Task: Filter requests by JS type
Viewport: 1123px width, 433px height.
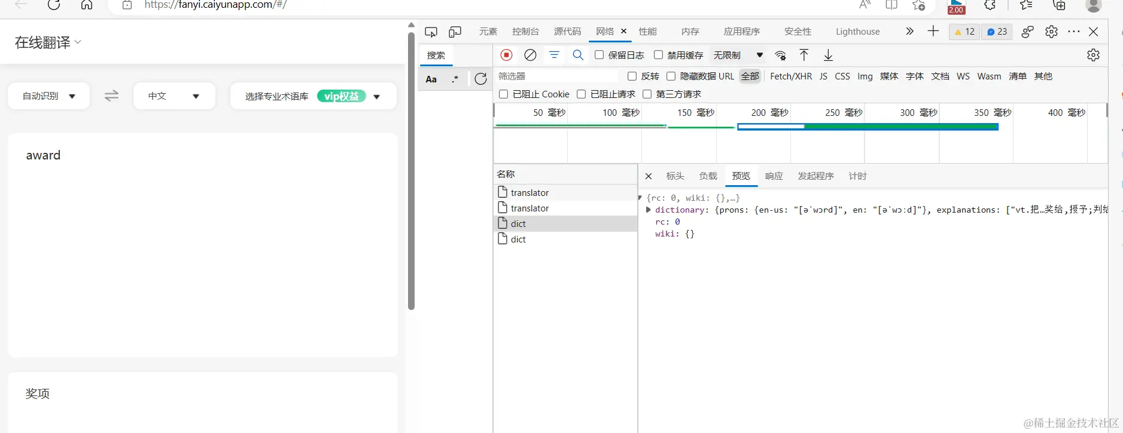Action: (x=823, y=76)
